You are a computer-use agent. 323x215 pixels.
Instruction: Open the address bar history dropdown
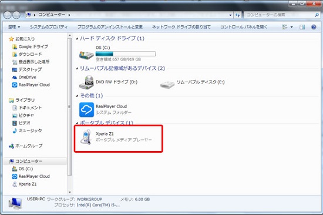[x=230, y=15]
